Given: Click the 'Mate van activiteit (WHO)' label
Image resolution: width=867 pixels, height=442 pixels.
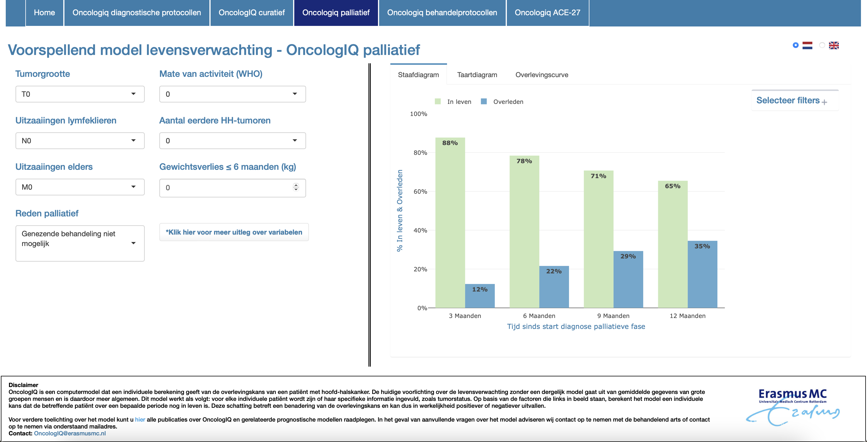Looking at the screenshot, I should [211, 74].
